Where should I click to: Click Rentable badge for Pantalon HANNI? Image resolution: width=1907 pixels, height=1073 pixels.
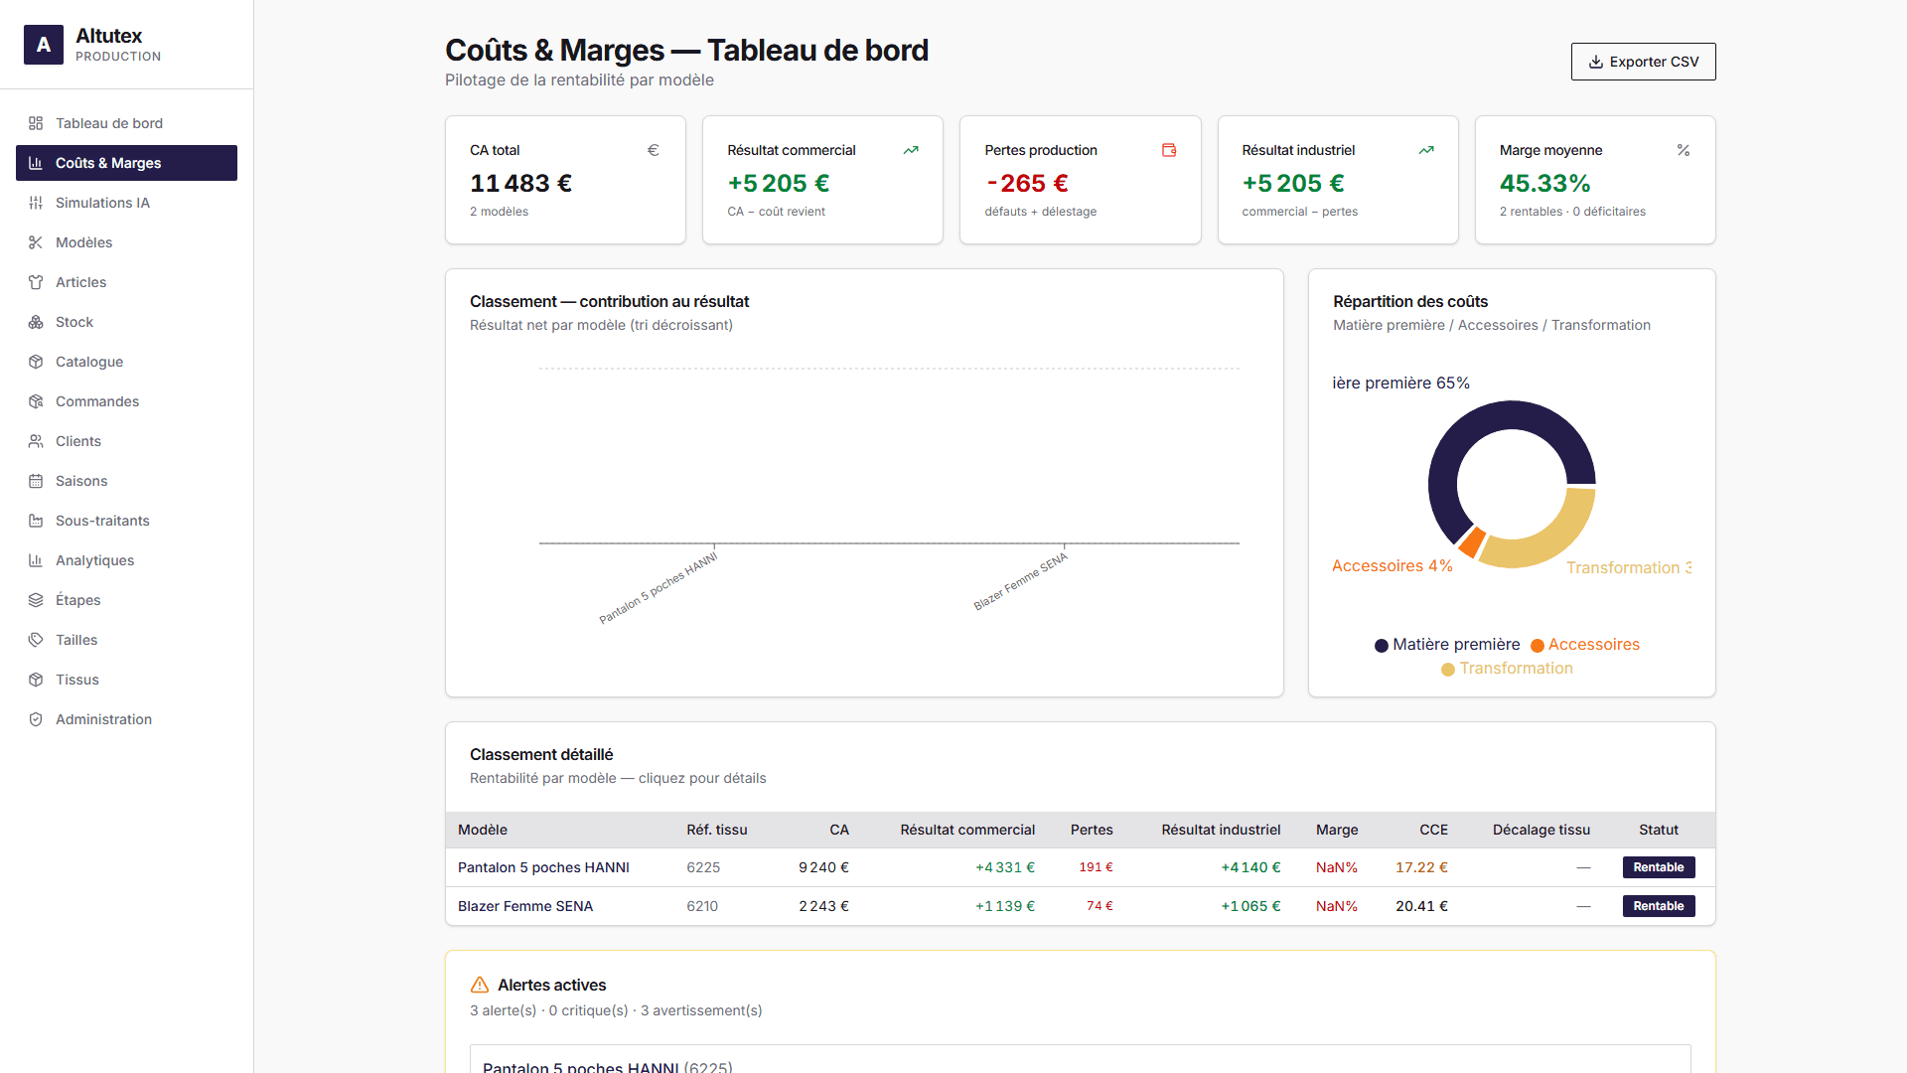tap(1658, 867)
